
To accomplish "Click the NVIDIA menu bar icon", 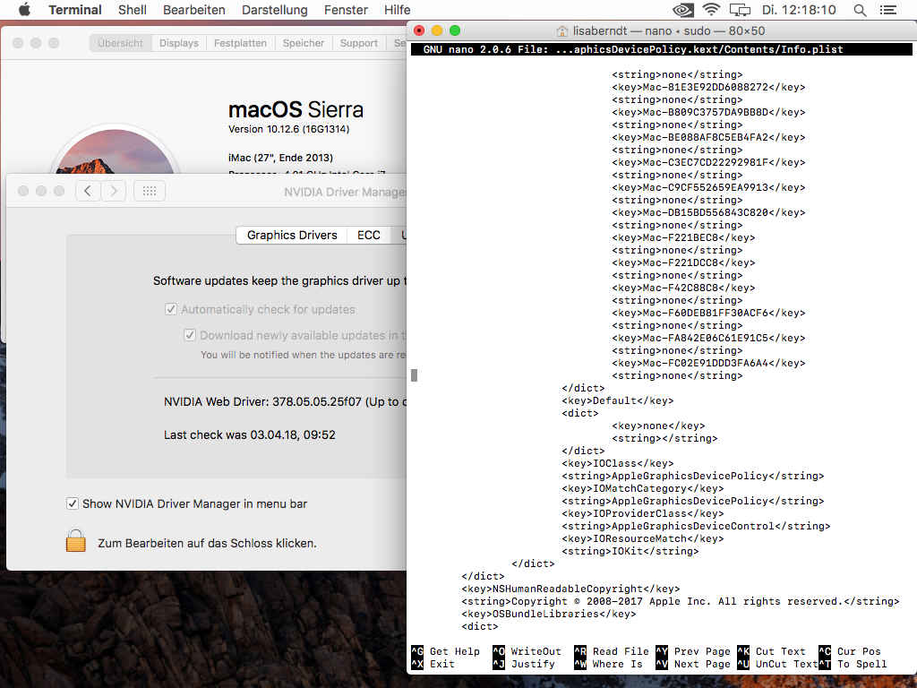I will click(683, 10).
